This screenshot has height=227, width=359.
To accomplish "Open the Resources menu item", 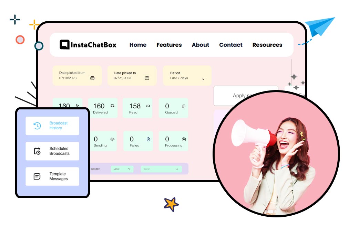I will [267, 45].
